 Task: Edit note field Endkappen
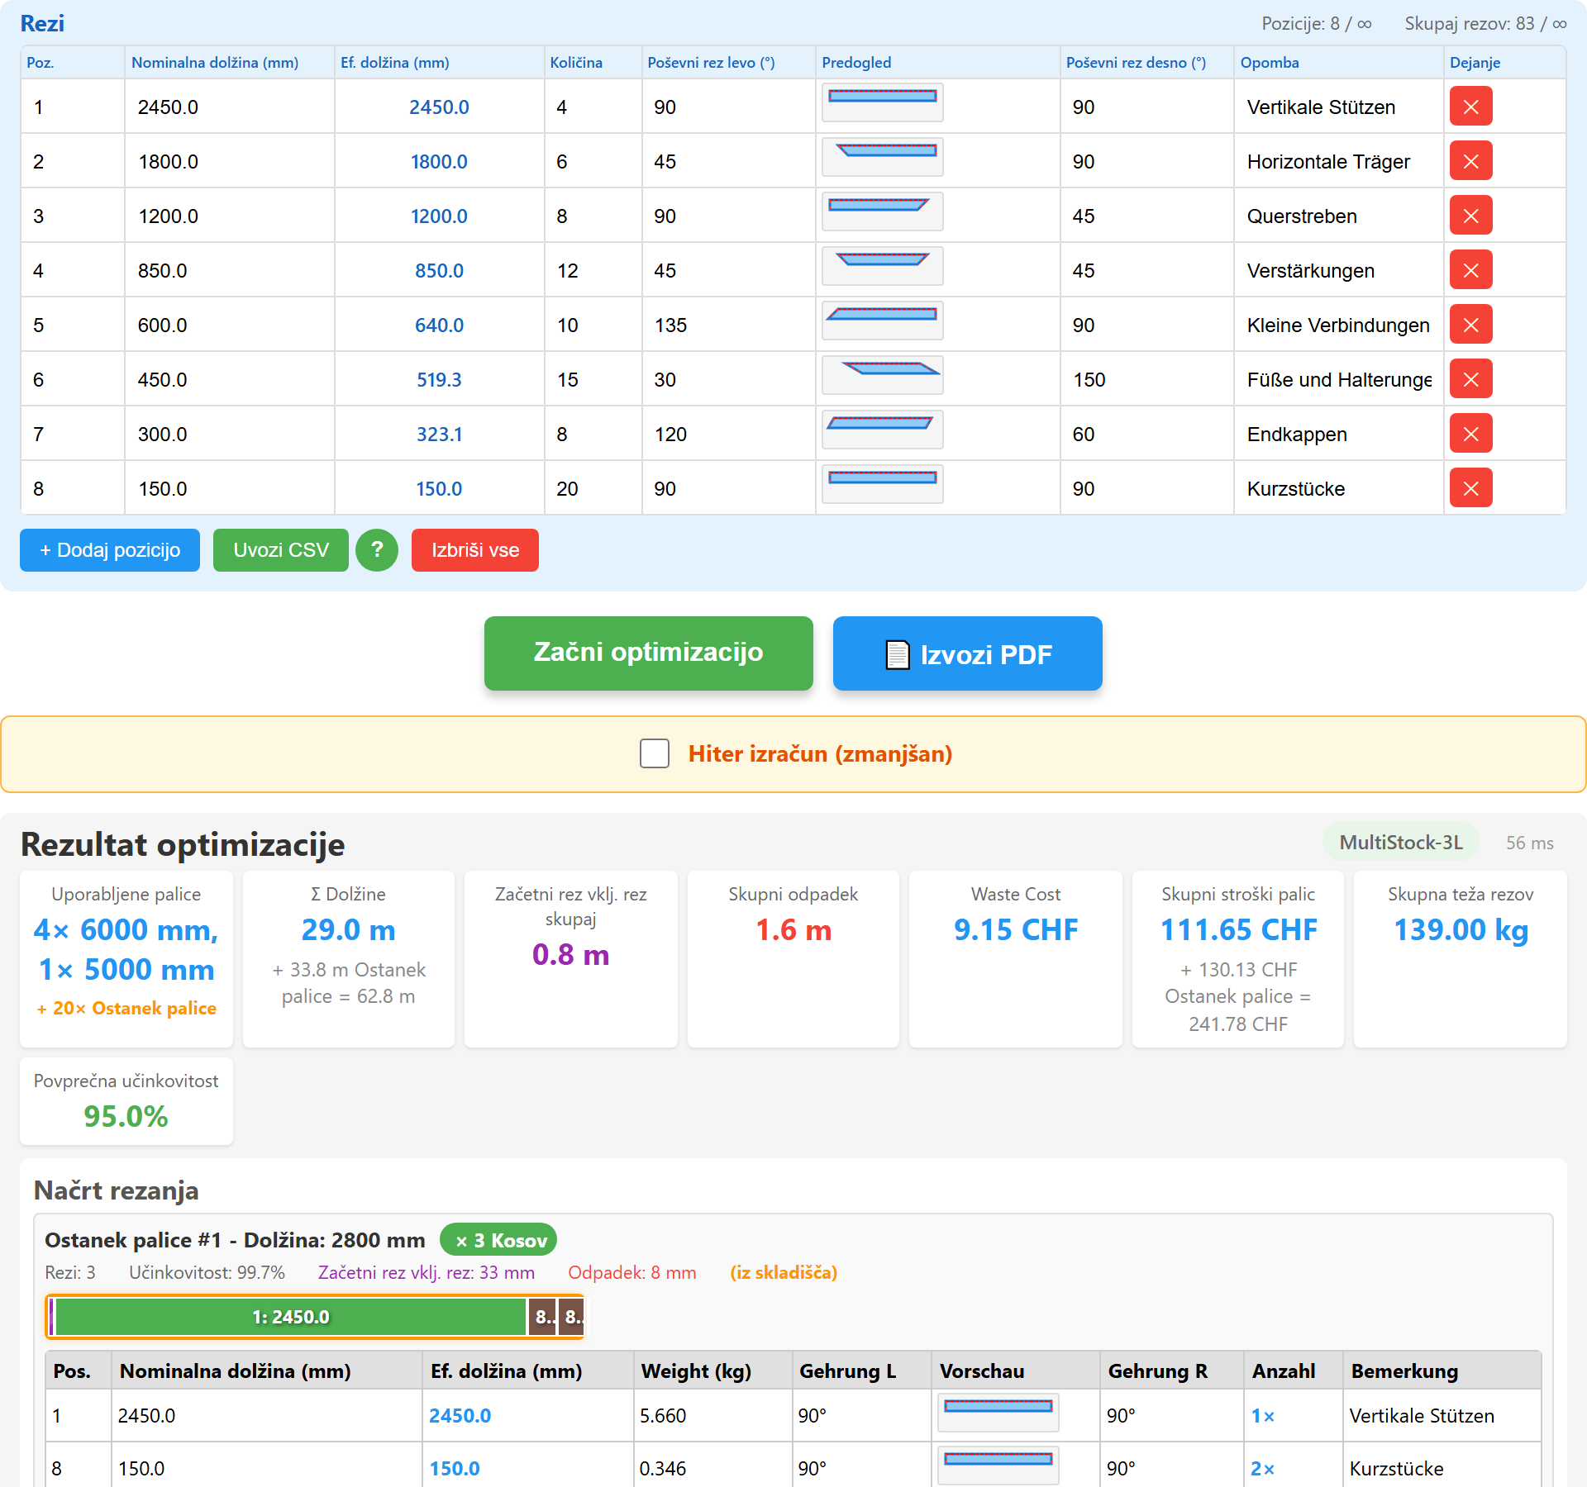pos(1338,435)
